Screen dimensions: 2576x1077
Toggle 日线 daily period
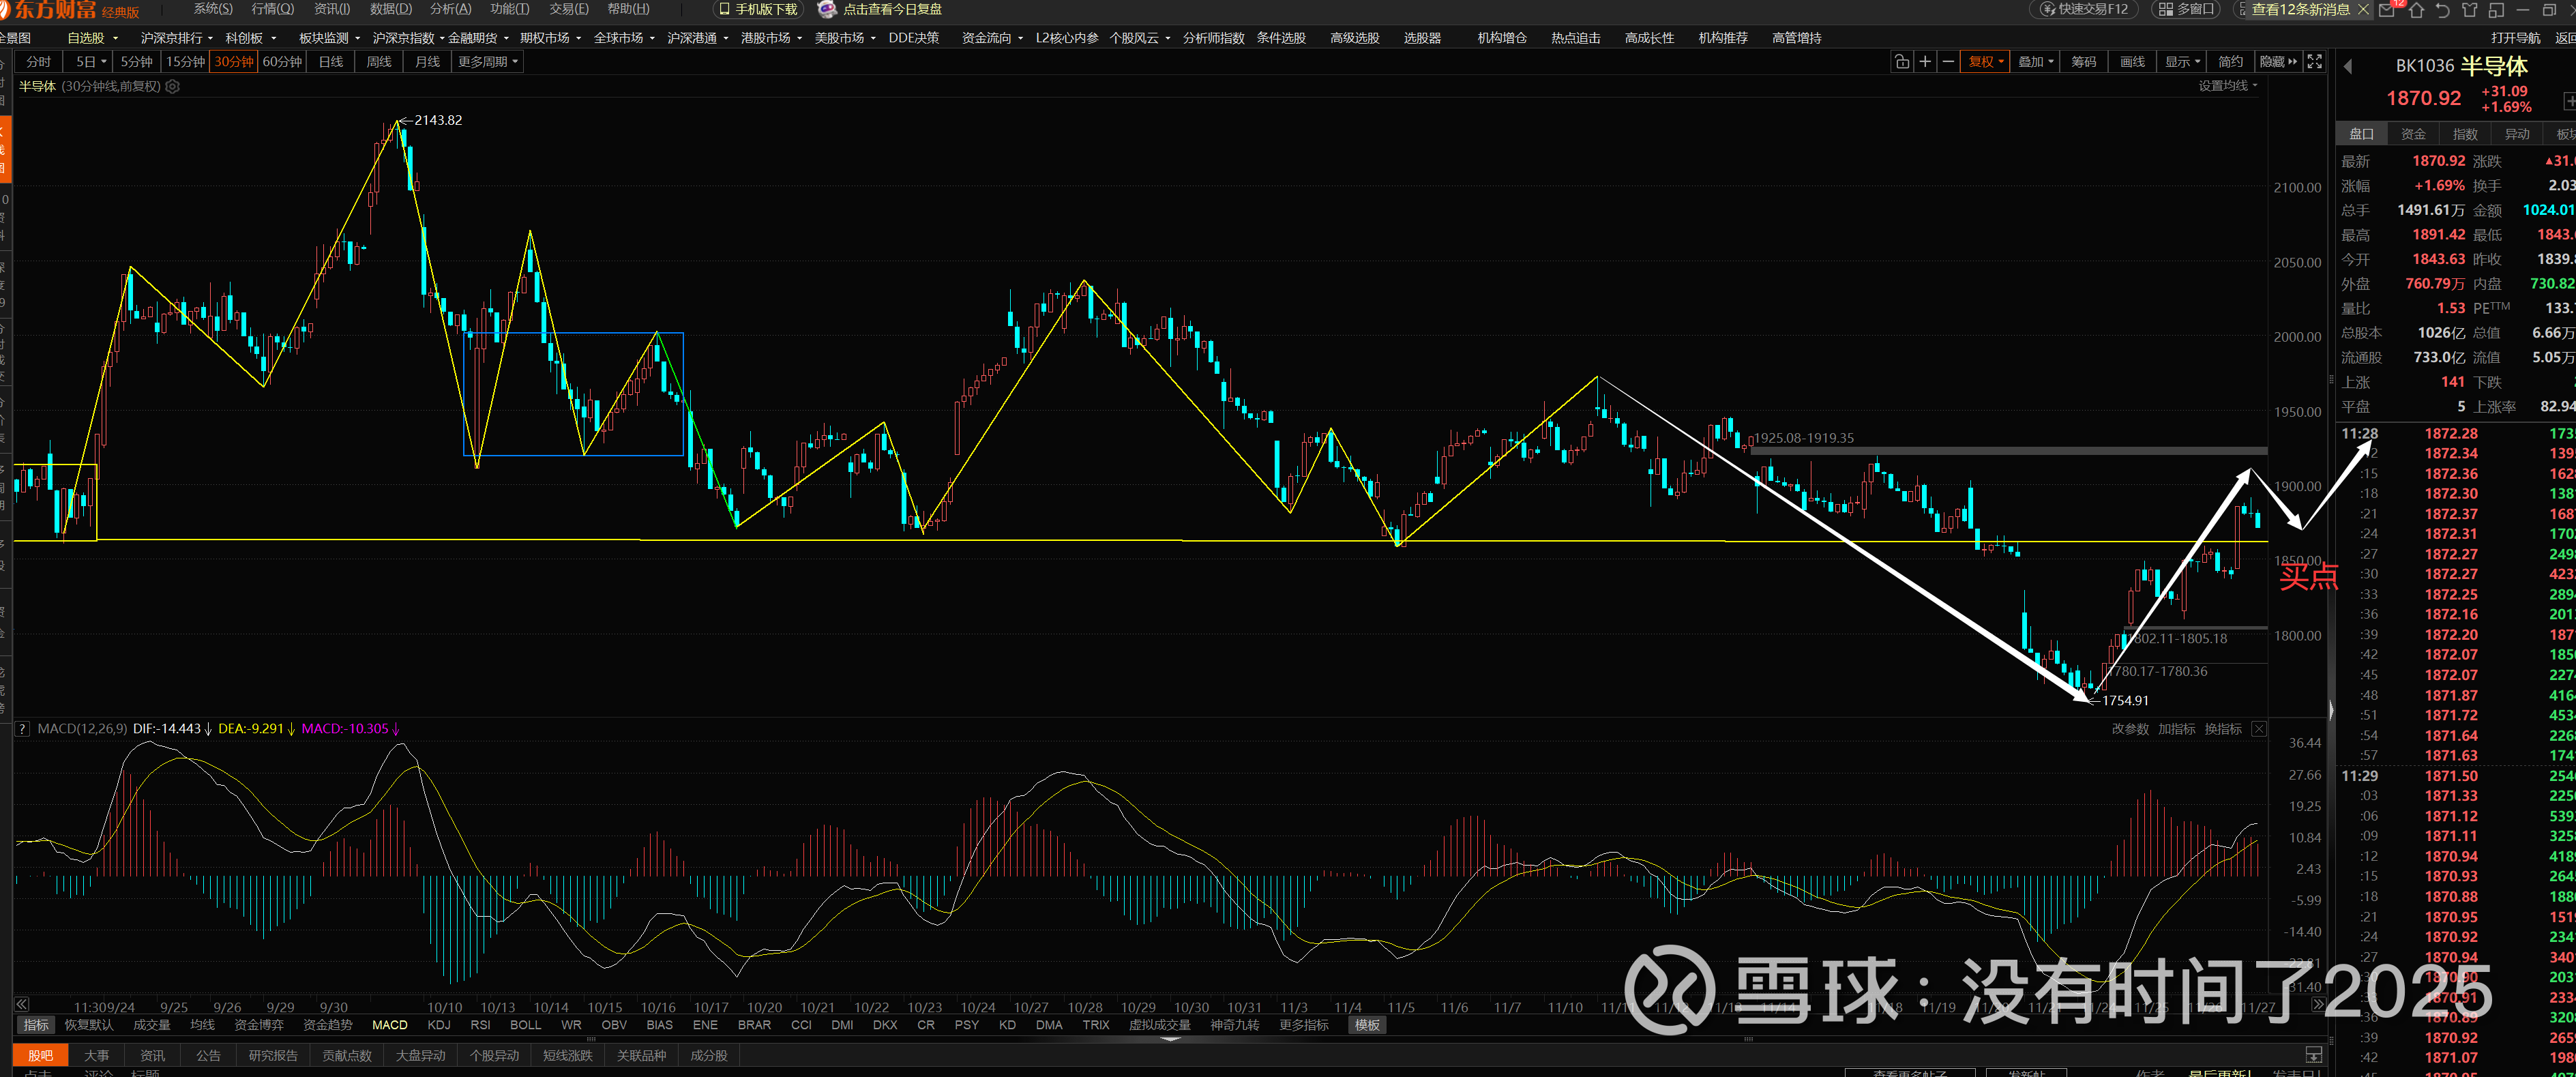pos(330,62)
